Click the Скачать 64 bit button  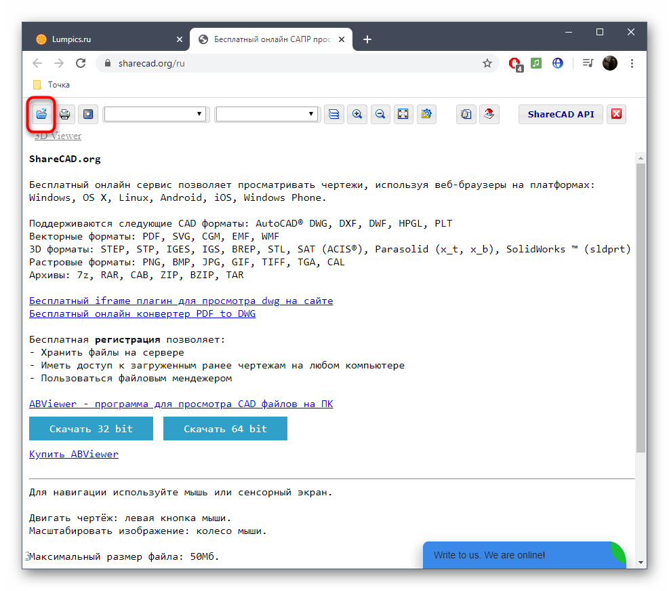point(225,429)
